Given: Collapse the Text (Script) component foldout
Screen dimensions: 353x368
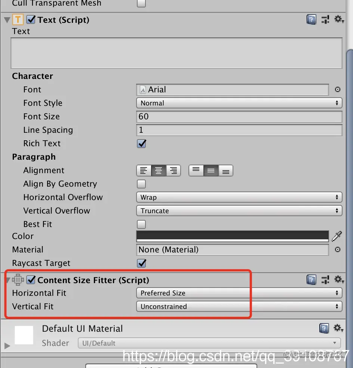Looking at the screenshot, I should point(6,19).
